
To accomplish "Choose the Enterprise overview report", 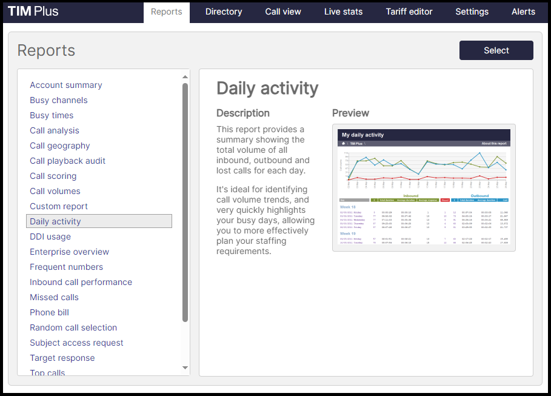I will (69, 252).
